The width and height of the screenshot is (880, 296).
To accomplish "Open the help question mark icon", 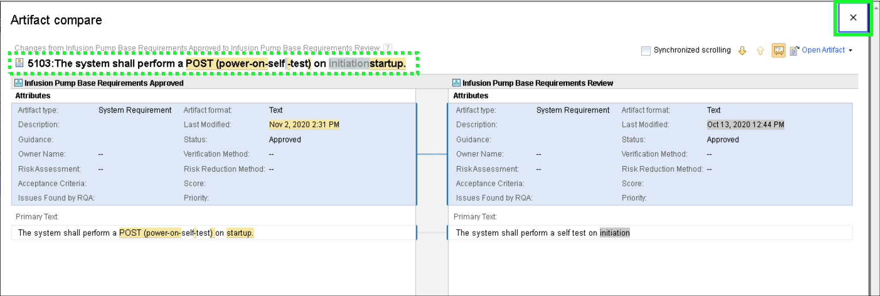I will coord(388,48).
